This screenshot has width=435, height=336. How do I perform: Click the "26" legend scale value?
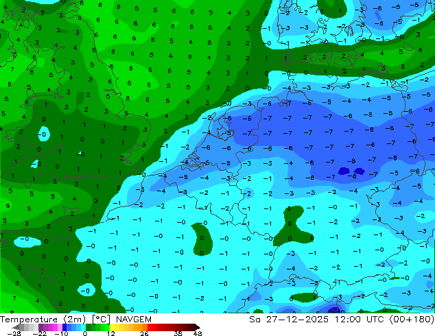point(144,333)
